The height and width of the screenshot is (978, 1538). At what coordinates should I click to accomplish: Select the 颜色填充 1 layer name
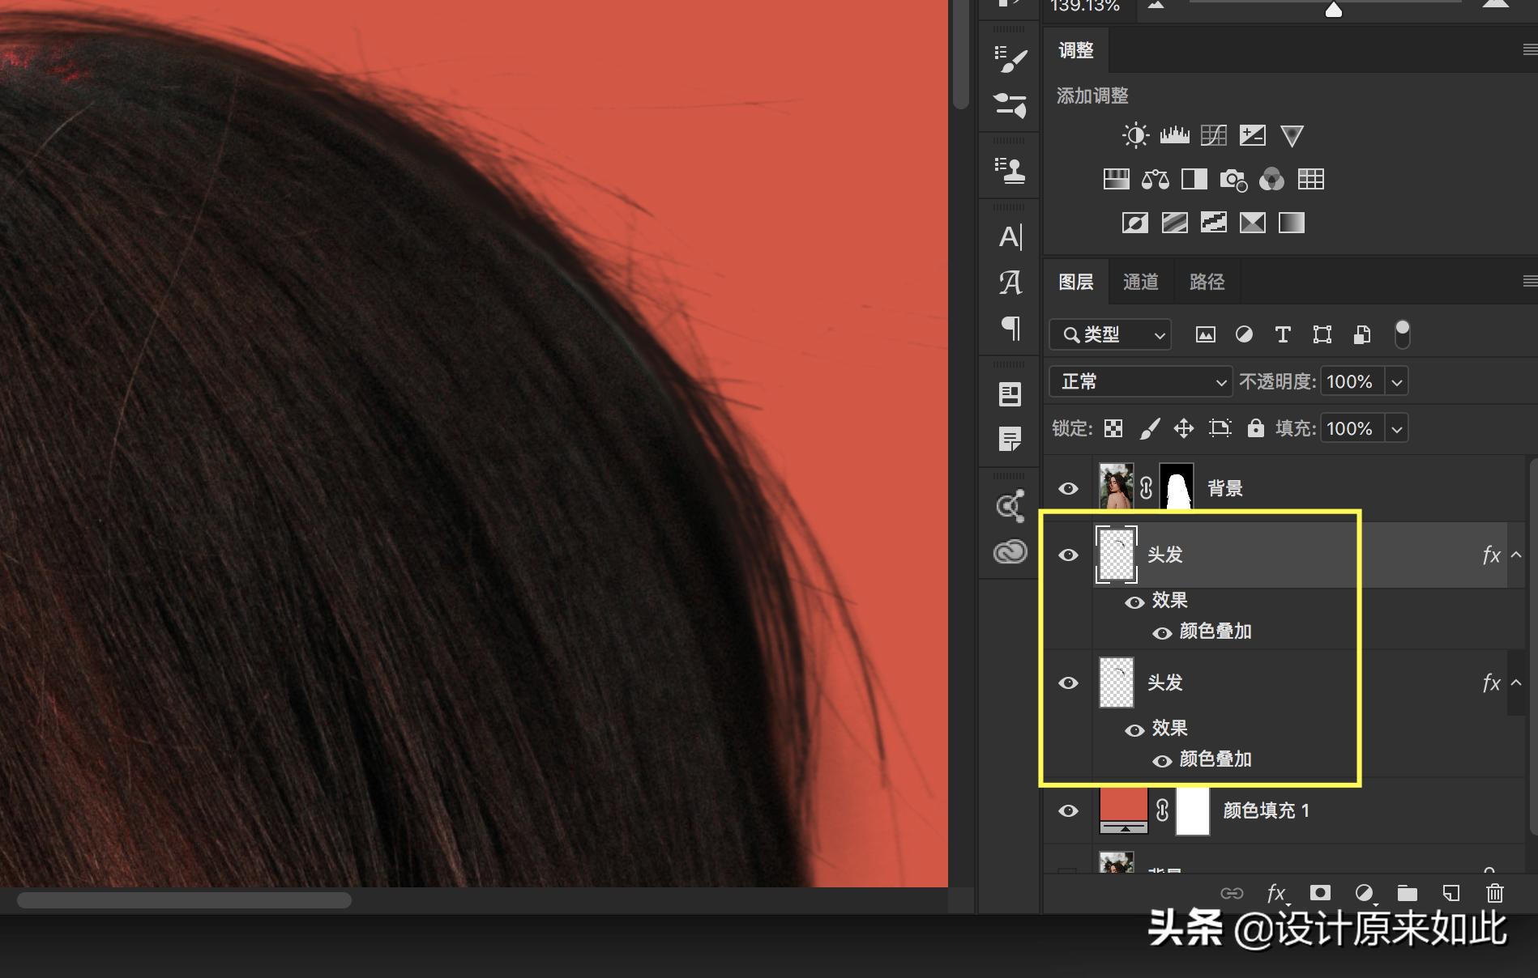pos(1266,810)
